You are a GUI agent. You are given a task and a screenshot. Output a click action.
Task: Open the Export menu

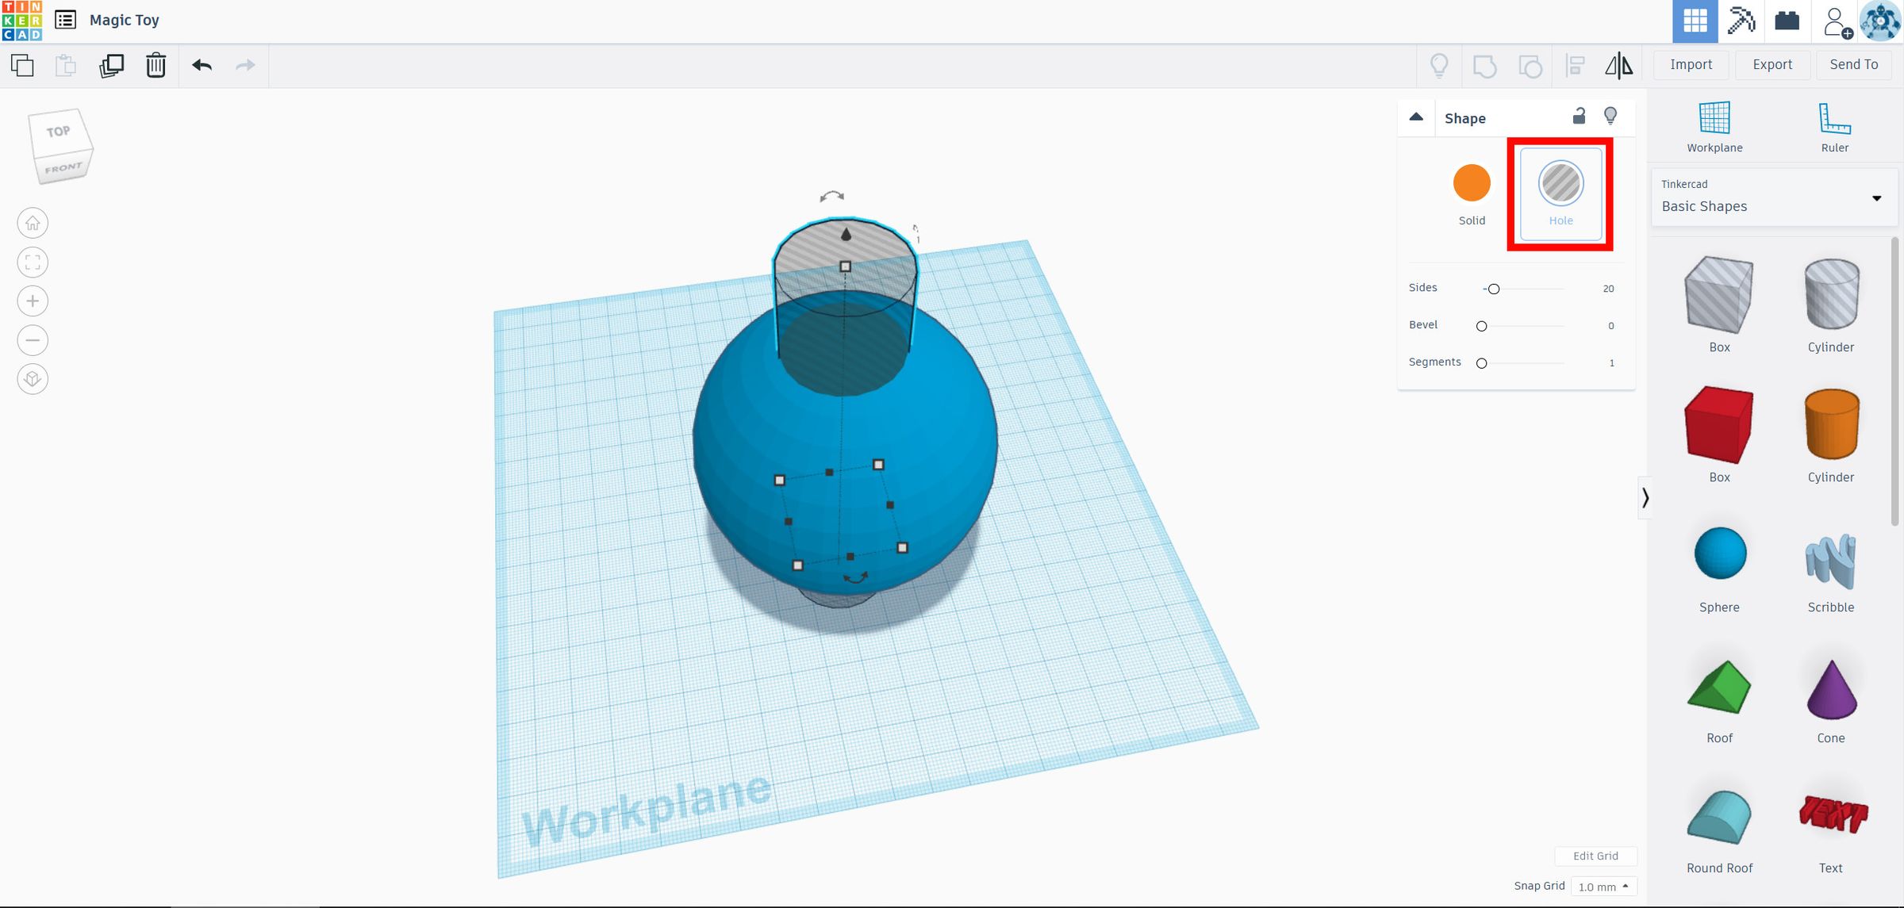pos(1772,65)
